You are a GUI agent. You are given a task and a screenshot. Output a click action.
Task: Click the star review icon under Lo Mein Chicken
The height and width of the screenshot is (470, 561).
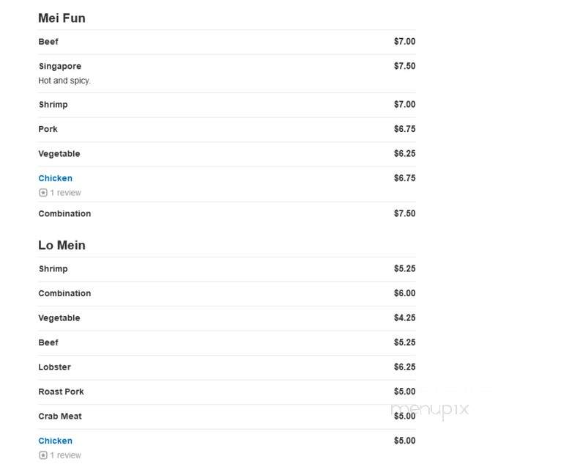(43, 455)
